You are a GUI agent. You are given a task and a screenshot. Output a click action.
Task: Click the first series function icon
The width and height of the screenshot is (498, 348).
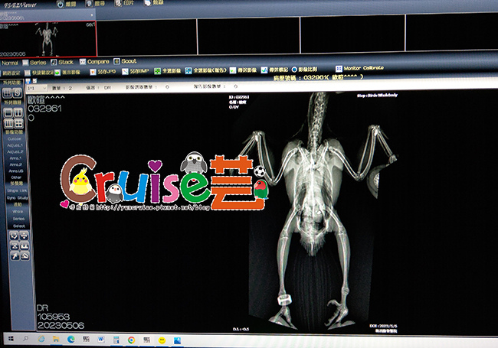pyautogui.click(x=8, y=93)
